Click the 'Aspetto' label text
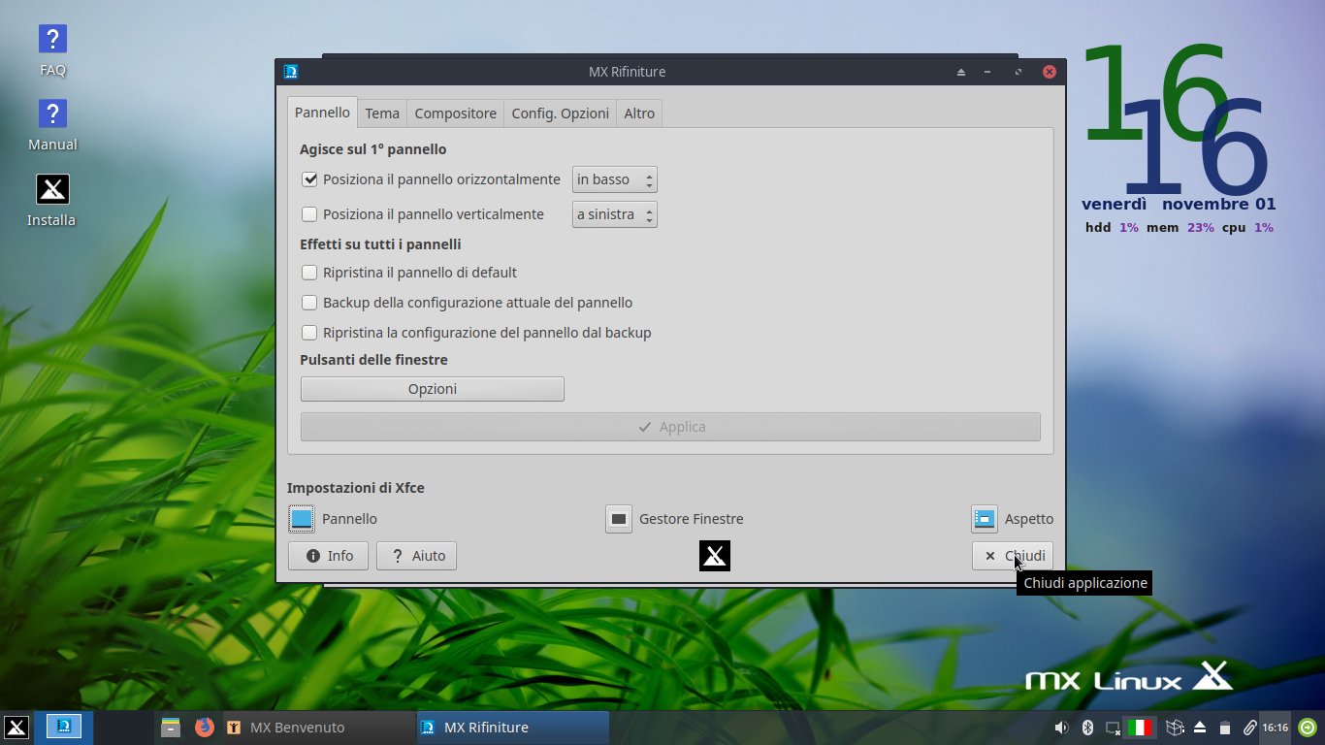Viewport: 1325px width, 745px height. pos(1029,519)
